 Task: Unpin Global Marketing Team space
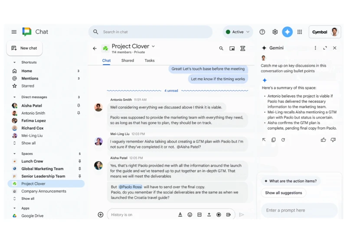click(x=80, y=169)
